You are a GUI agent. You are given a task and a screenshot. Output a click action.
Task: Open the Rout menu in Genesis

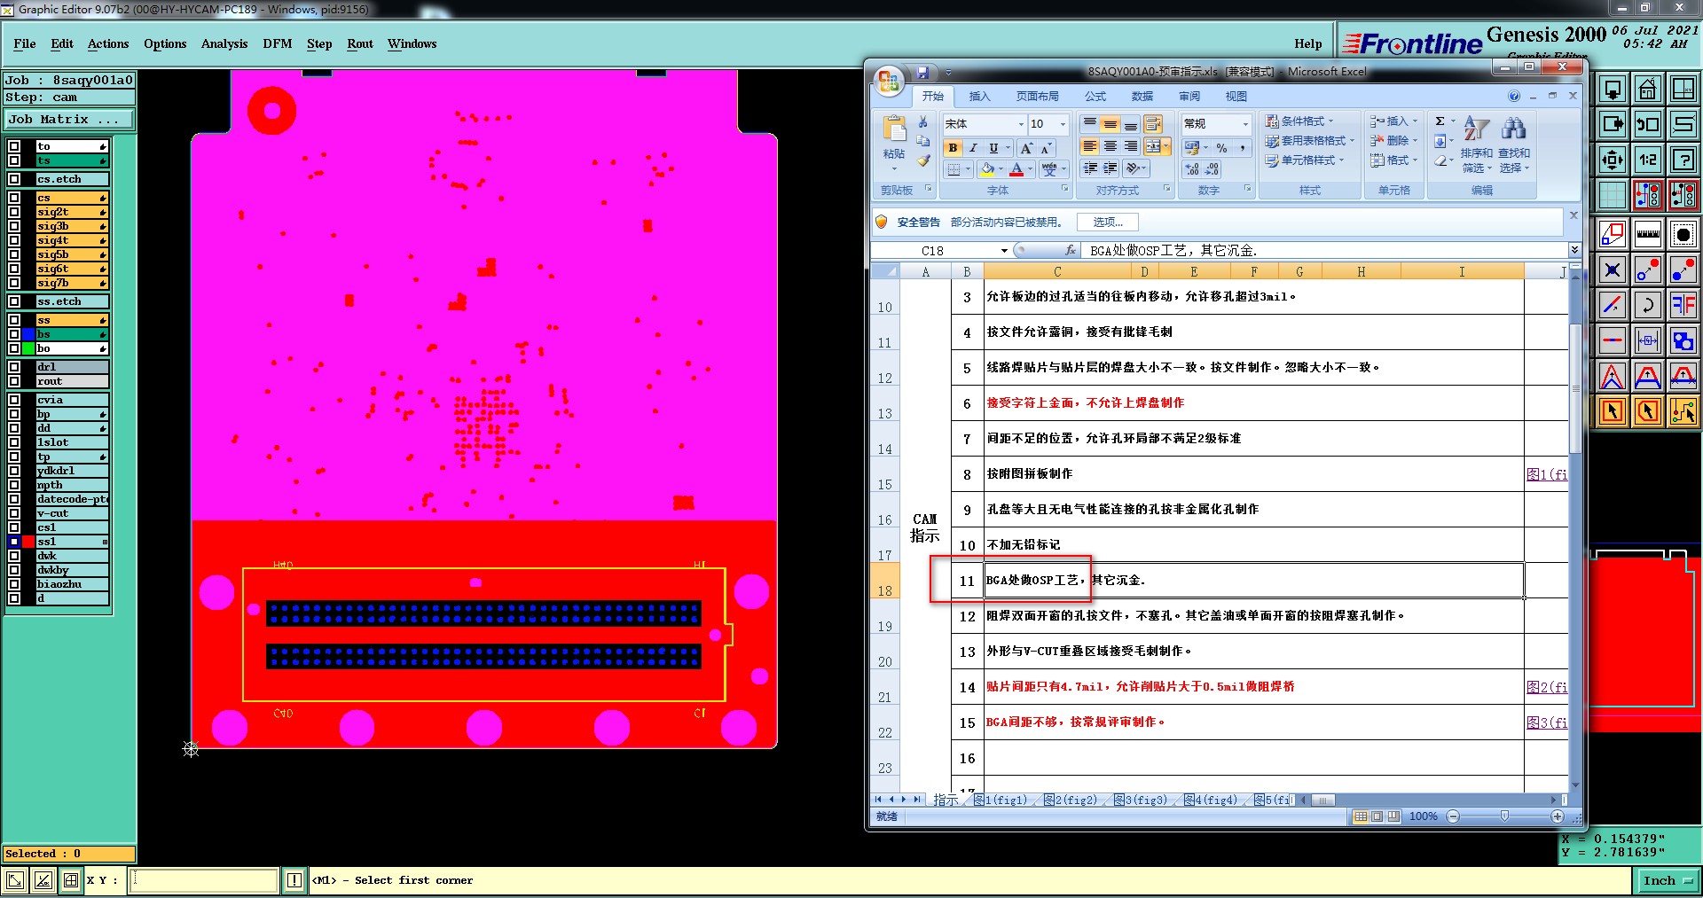tap(360, 43)
